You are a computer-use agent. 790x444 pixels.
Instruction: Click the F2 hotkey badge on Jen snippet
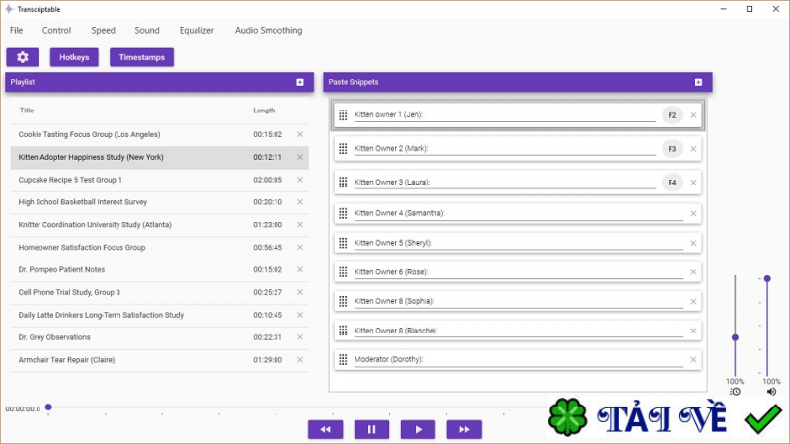click(672, 115)
